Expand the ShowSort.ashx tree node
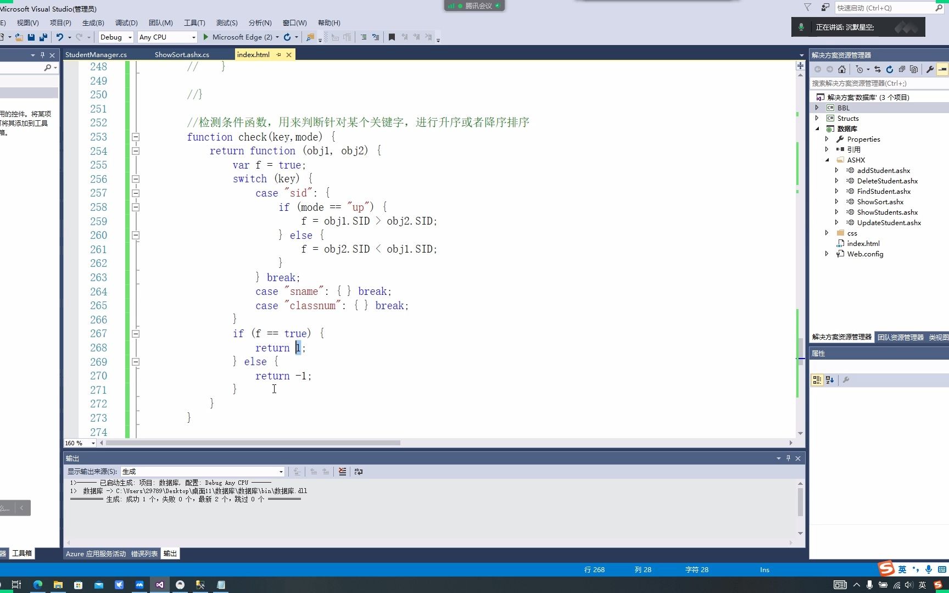Viewport: 949px width, 593px height. click(x=835, y=202)
